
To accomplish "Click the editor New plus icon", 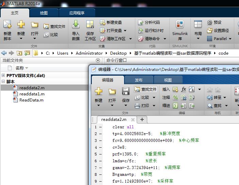I will (x=99, y=91).
